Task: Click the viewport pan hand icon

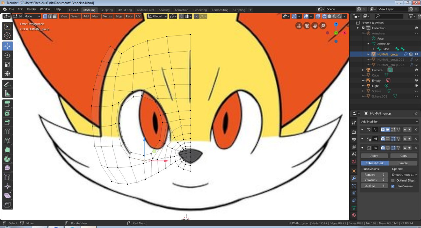Action: (315, 26)
